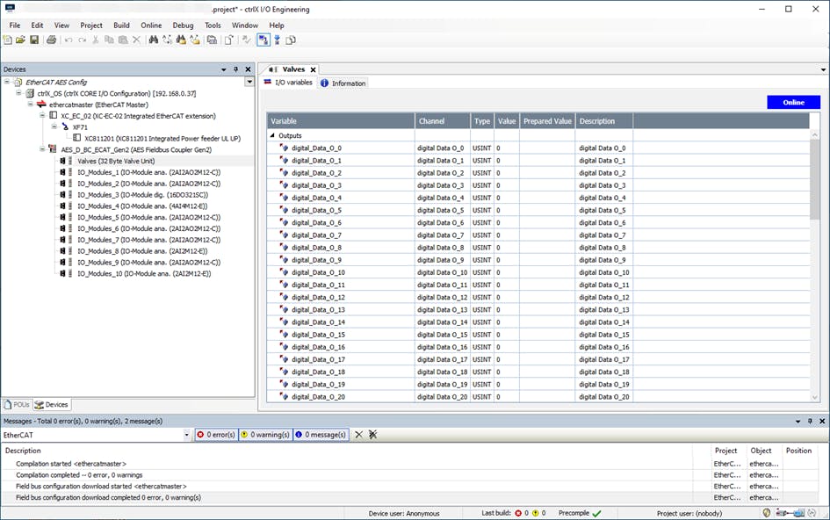Collapse the XC_EC_02 tree node
This screenshot has width=830, height=520.
point(42,115)
